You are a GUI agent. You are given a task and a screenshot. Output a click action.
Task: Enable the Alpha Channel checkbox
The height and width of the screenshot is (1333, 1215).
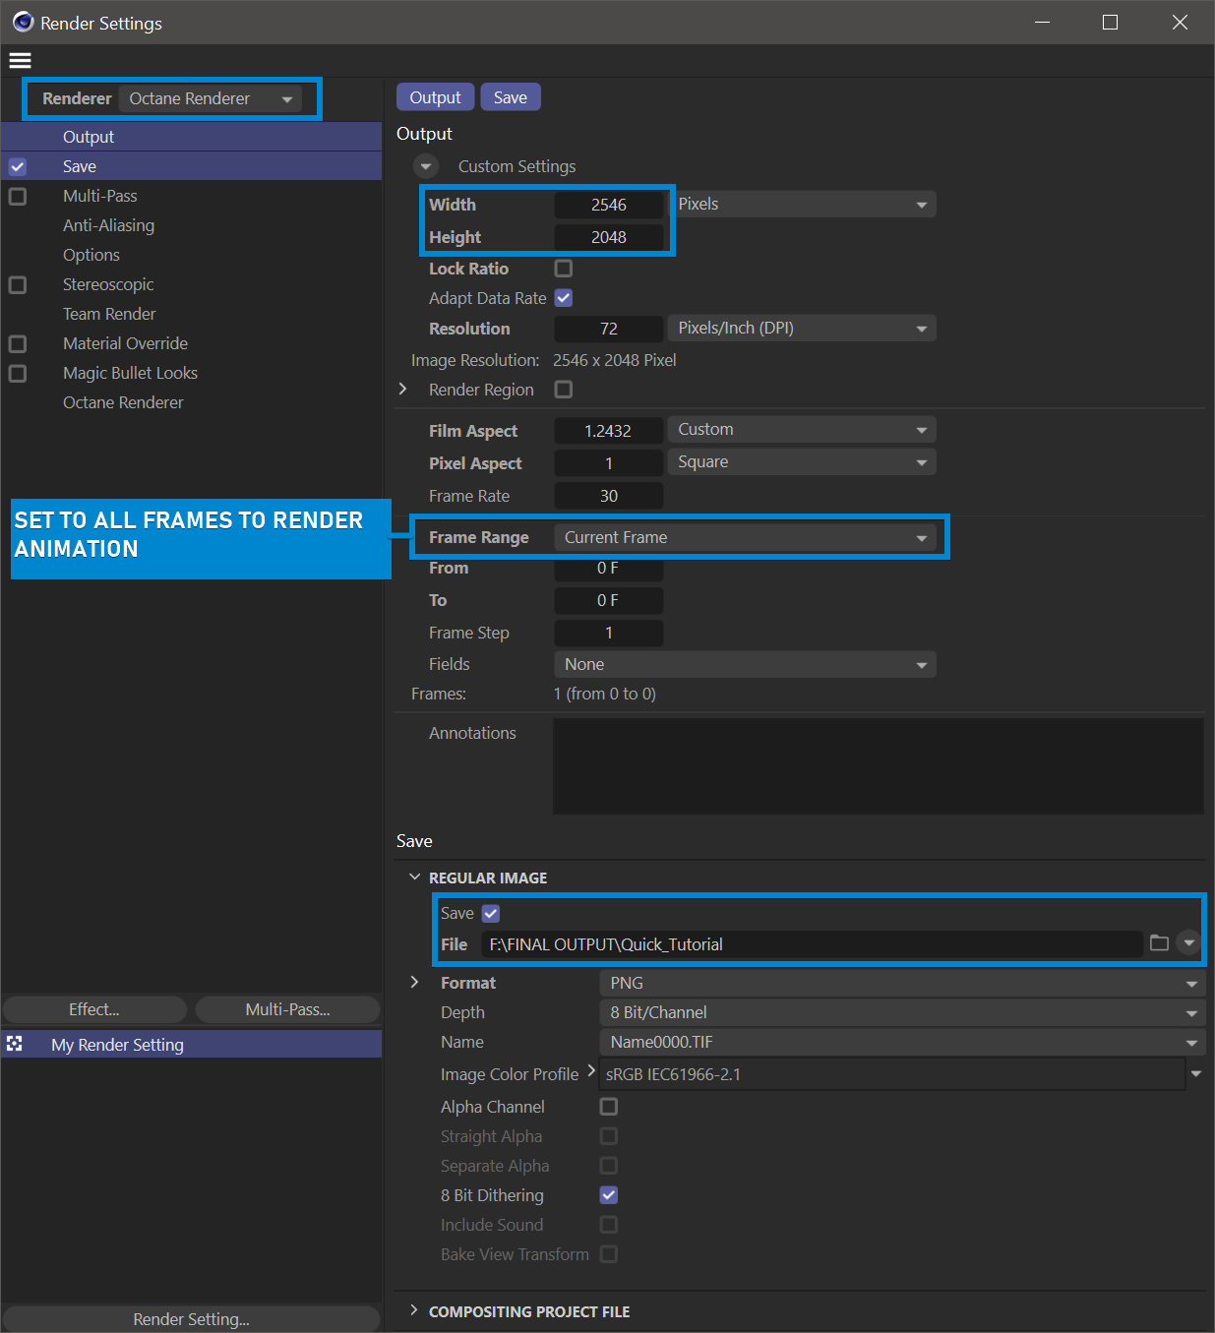pyautogui.click(x=609, y=1107)
